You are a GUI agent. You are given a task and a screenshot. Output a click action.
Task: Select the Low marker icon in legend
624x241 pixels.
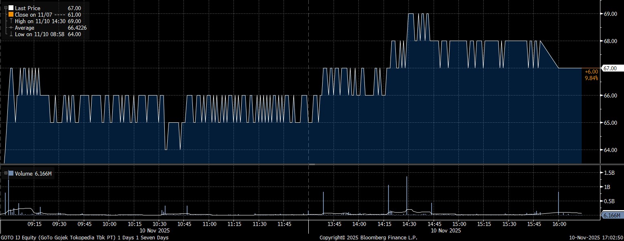(x=11, y=34)
